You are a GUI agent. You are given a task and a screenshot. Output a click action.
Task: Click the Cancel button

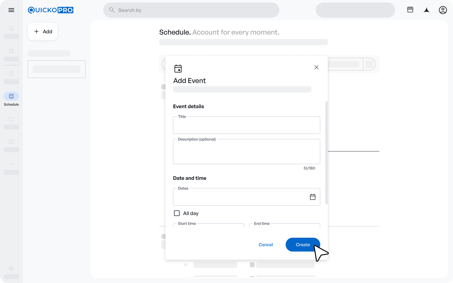tap(266, 245)
